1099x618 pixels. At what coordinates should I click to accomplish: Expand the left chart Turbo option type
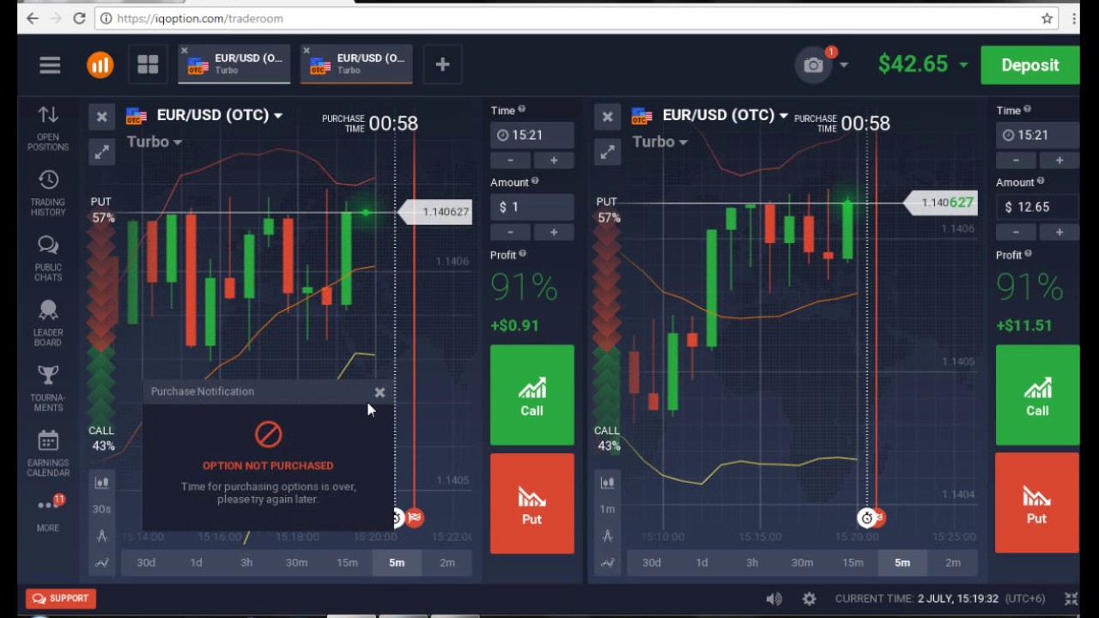155,142
